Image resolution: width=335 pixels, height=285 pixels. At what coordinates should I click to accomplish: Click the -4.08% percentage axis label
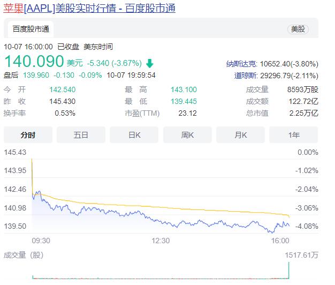click(x=307, y=226)
